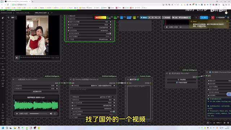The width and height of the screenshot is (231, 130).
Task: Toggle the false switch in the green-outlined node
Action: (110, 36)
